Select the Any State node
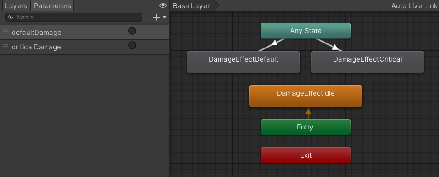 306,31
